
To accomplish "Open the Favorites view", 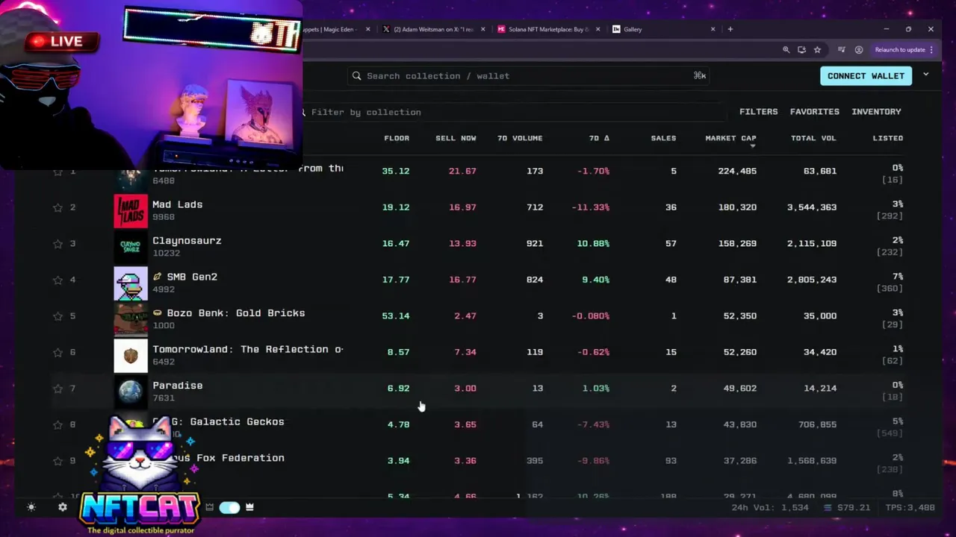I will [815, 112].
